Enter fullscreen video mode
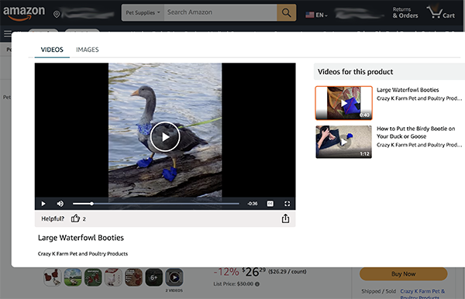This screenshot has width=465, height=299. pyautogui.click(x=287, y=204)
